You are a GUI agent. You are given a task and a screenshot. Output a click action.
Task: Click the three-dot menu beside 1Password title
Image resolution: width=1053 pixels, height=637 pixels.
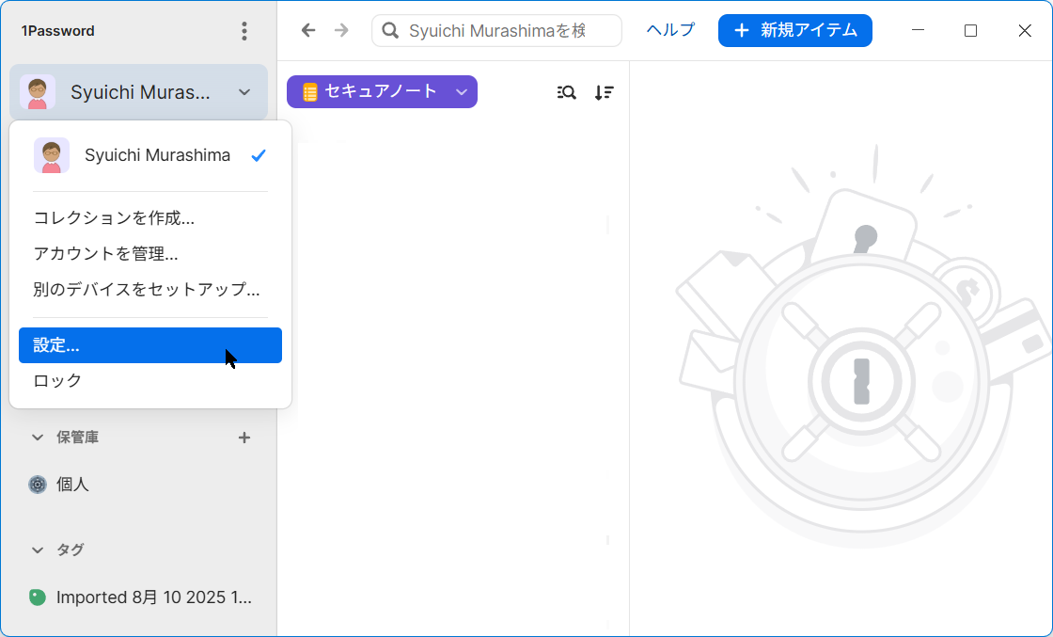tap(244, 31)
